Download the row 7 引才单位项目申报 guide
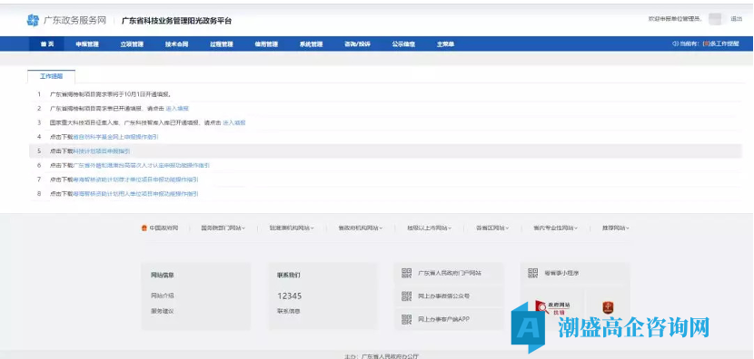Screen dimensions: 754x359 click(135, 179)
